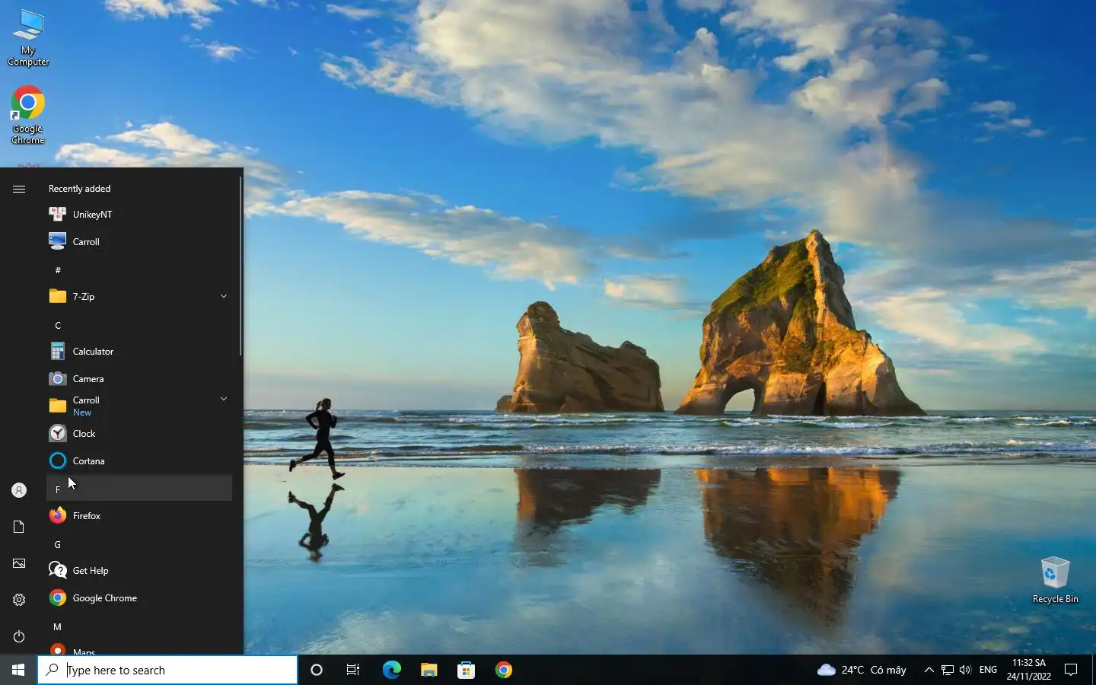Launch Cortana from the app list
The width and height of the screenshot is (1096, 685).
[139, 460]
